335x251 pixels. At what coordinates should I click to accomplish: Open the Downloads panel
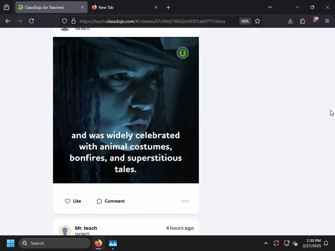click(291, 21)
